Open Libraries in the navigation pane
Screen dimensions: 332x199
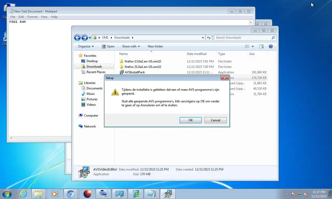click(x=90, y=83)
